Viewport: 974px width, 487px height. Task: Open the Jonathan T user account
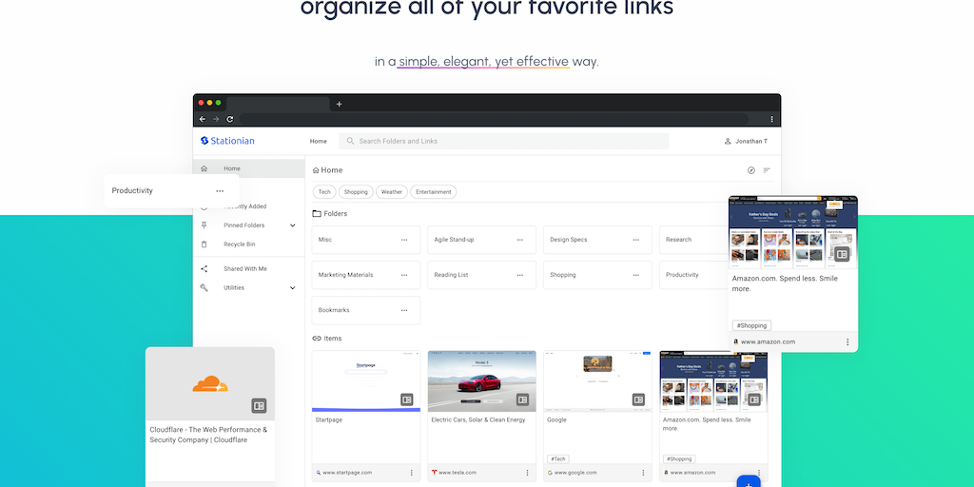[746, 141]
